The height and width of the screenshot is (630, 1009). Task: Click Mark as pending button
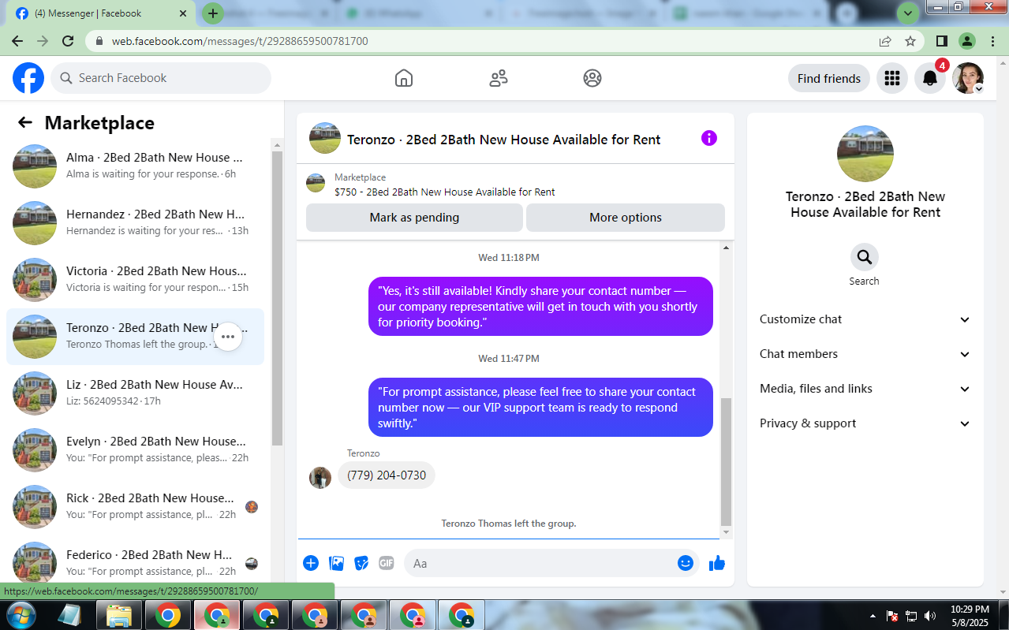click(414, 218)
